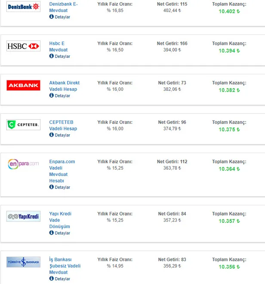Image resolution: width=265 pixels, height=284 pixels.
Task: Open Akbank Direkt Vadeli Hesap link
Action: coord(64,86)
